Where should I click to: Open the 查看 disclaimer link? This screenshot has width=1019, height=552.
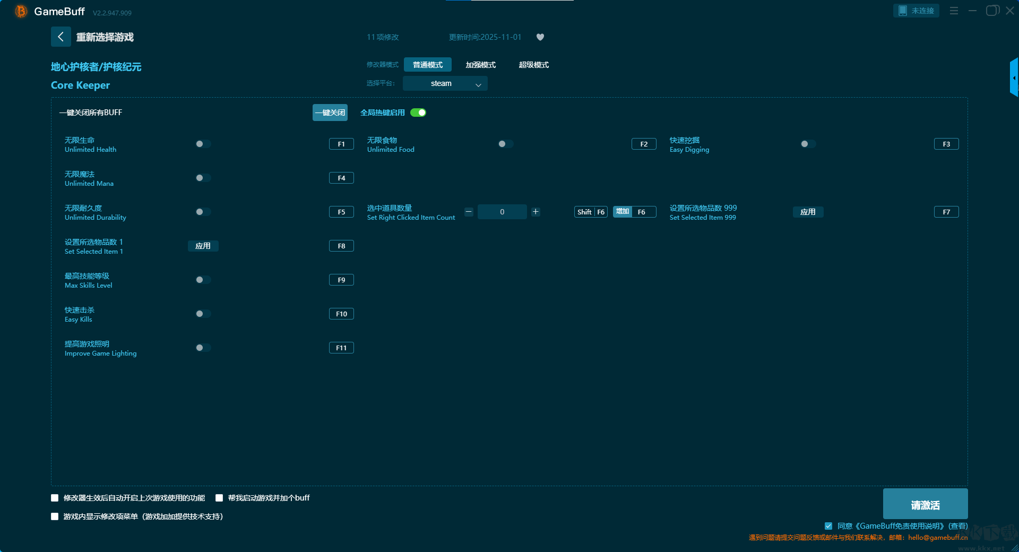958,526
